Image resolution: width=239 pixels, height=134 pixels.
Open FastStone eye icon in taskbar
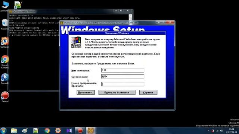coord(58,131)
